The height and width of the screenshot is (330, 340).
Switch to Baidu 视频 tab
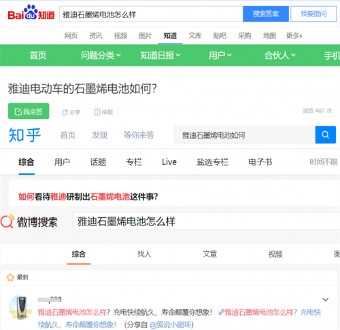coord(120,35)
